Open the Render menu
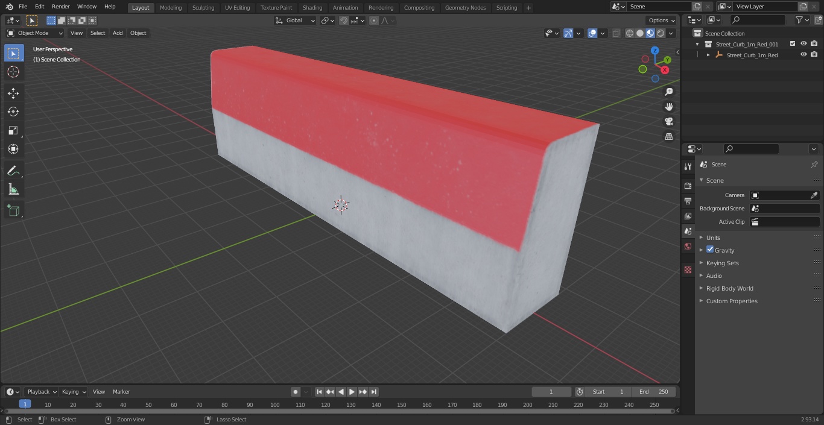Viewport: 824px width, 425px height. tap(60, 7)
